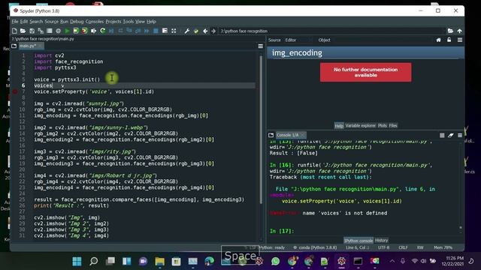Open Windows Start menu on taskbar
This screenshot has width=481, height=270.
(77, 261)
